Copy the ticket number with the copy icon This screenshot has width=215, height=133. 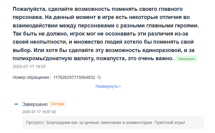pyautogui.click(x=100, y=77)
